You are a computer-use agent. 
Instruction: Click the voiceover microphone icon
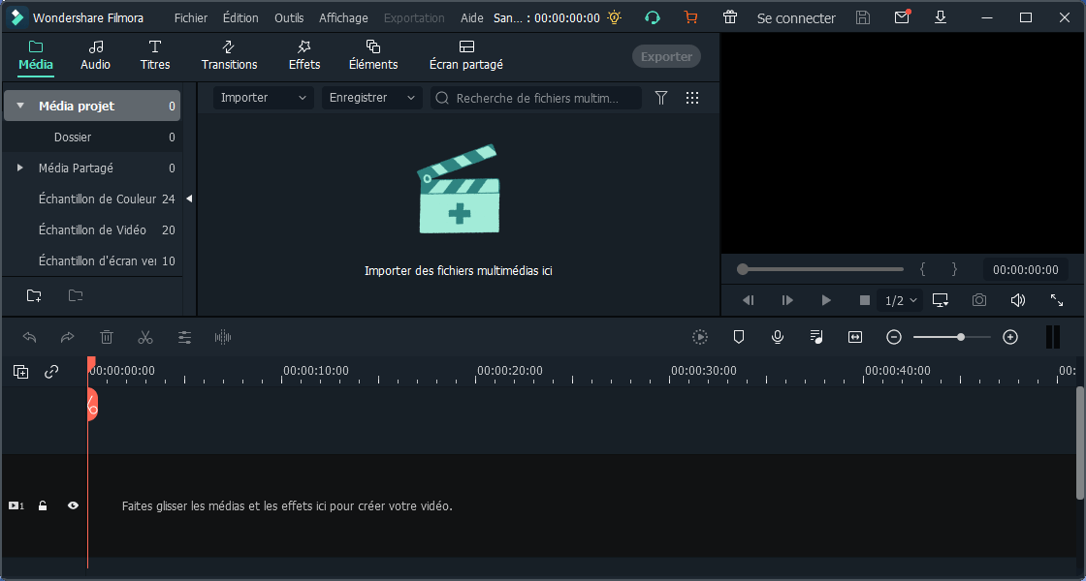[x=778, y=337]
